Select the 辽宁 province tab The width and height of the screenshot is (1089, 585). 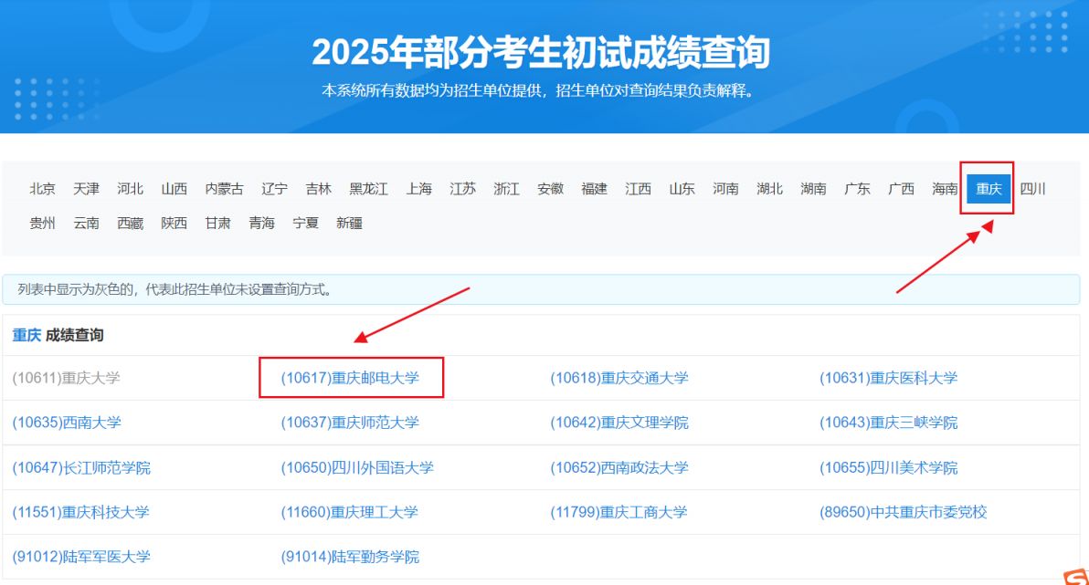pos(274,189)
